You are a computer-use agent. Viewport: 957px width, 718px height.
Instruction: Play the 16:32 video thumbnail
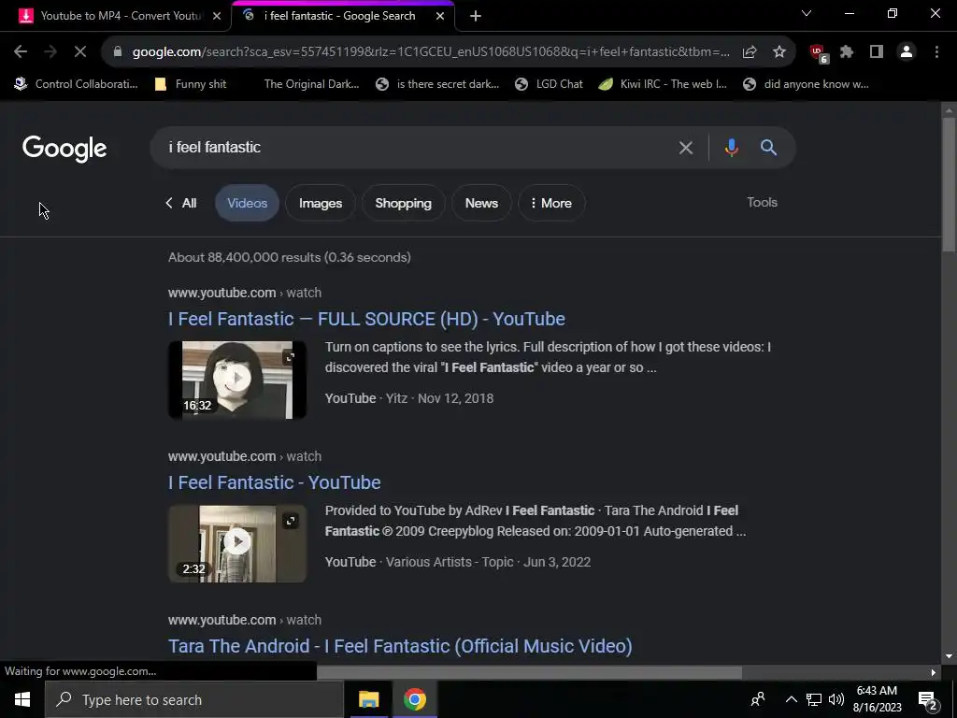pos(237,379)
